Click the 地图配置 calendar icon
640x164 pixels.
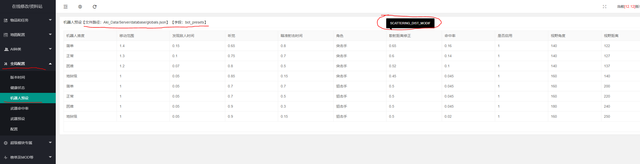[x=6, y=35]
